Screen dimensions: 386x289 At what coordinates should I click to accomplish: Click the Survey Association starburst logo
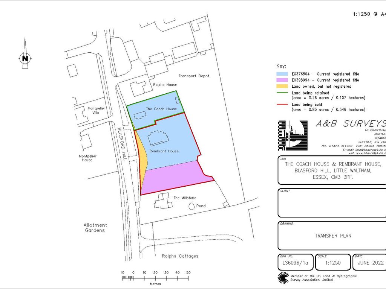click(x=283, y=278)
